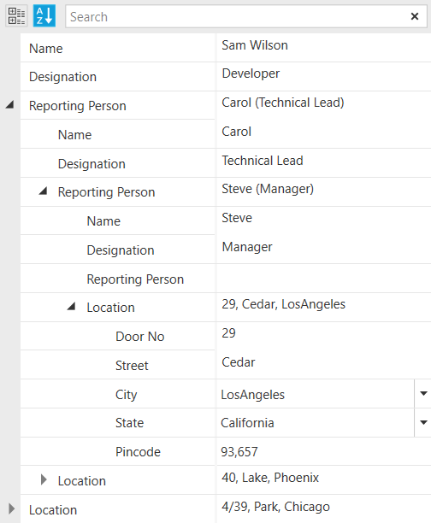The image size is (431, 523).
Task: Edit the Sam Wilson name value
Action: coord(324,47)
